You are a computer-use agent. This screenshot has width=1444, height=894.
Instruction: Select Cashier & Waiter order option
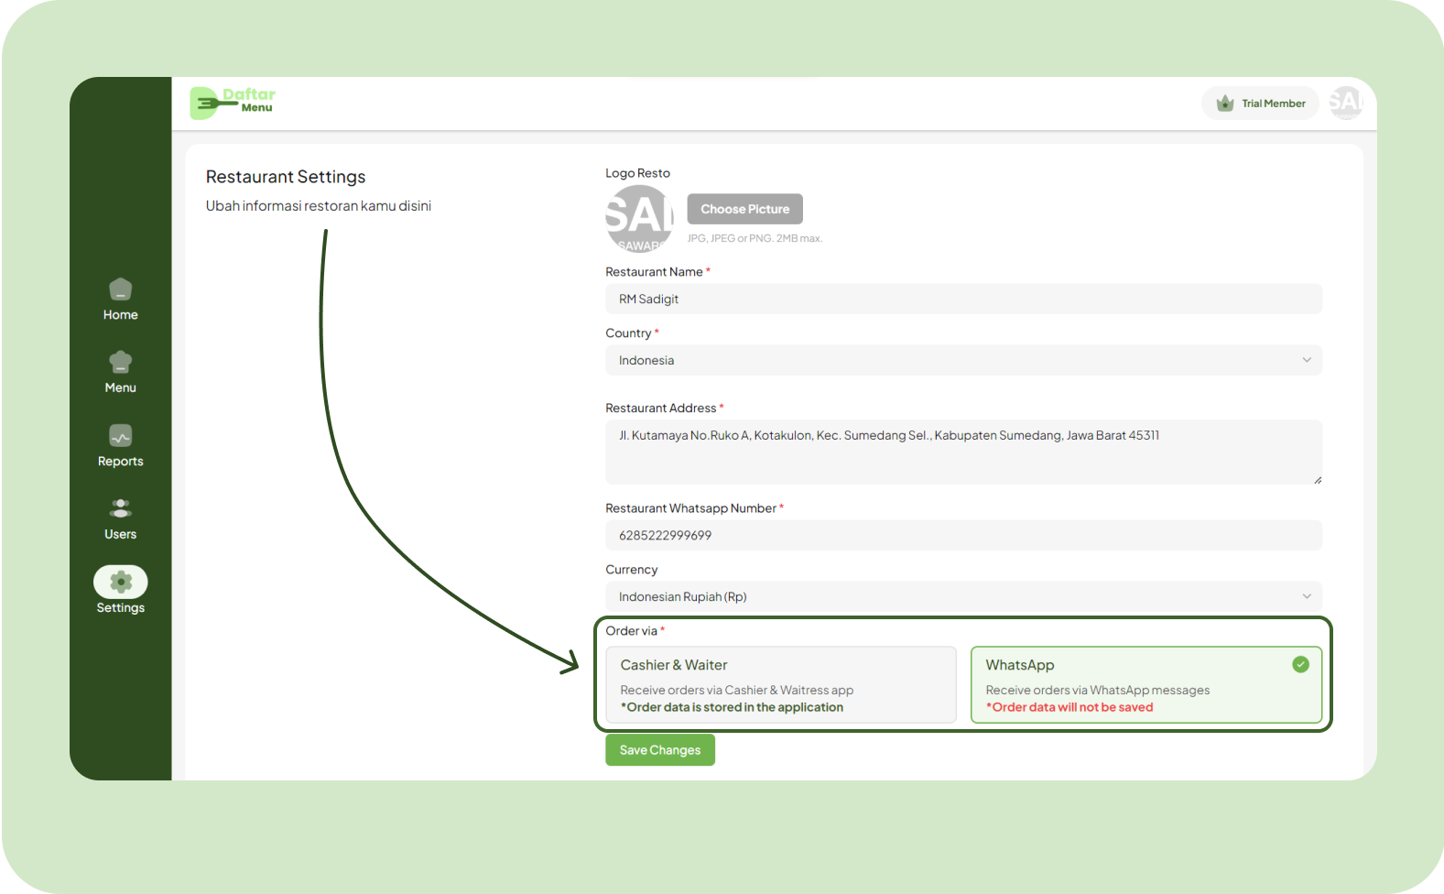tap(780, 685)
